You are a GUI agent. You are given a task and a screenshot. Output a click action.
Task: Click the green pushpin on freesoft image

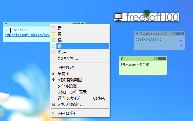147,12
